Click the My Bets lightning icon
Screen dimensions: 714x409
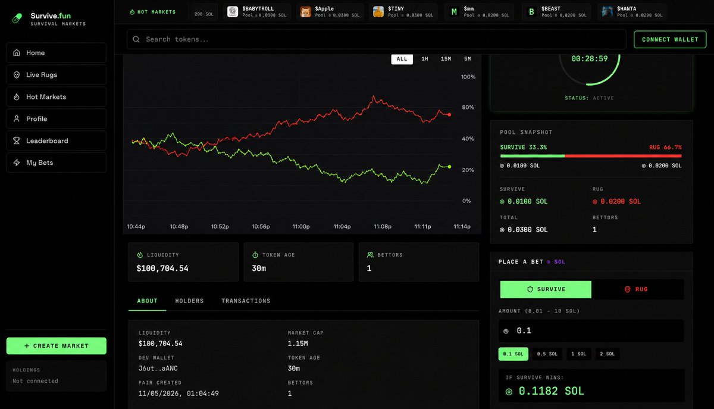pyautogui.click(x=17, y=163)
